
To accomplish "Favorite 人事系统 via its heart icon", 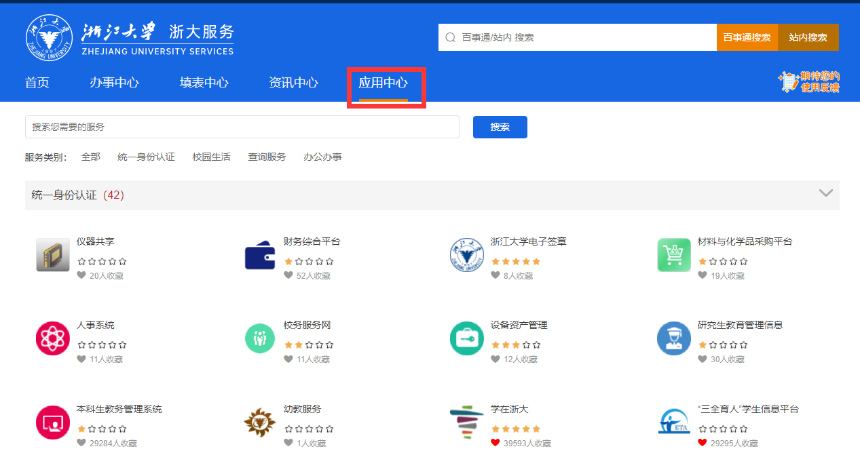I will (81, 359).
